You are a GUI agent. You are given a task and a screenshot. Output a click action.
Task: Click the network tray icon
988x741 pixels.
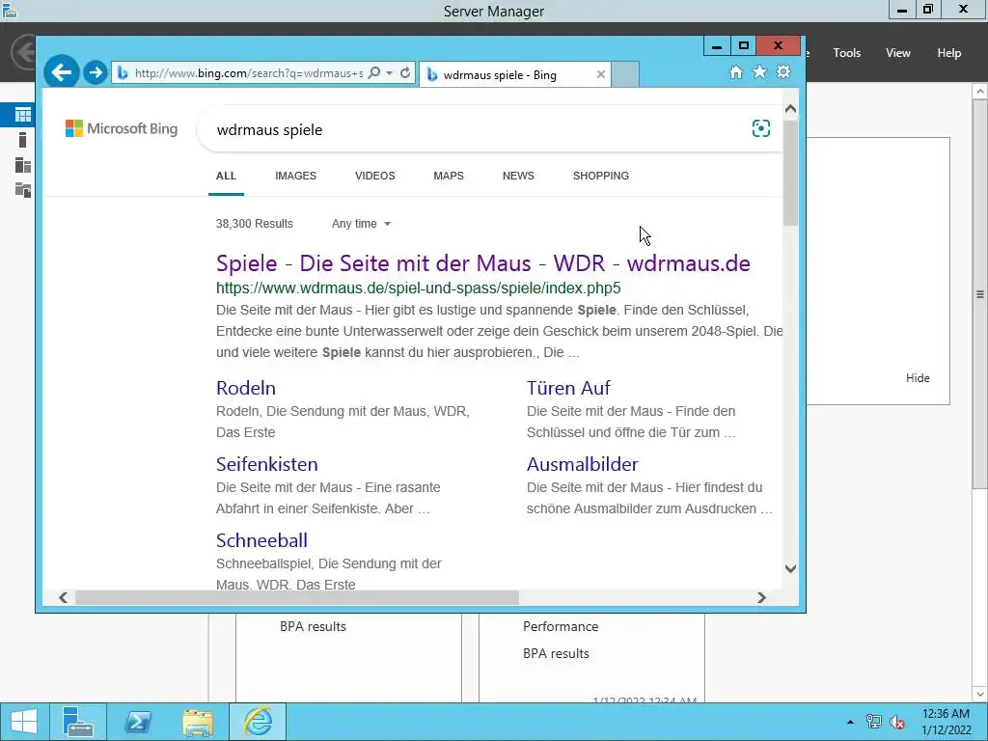(x=873, y=722)
